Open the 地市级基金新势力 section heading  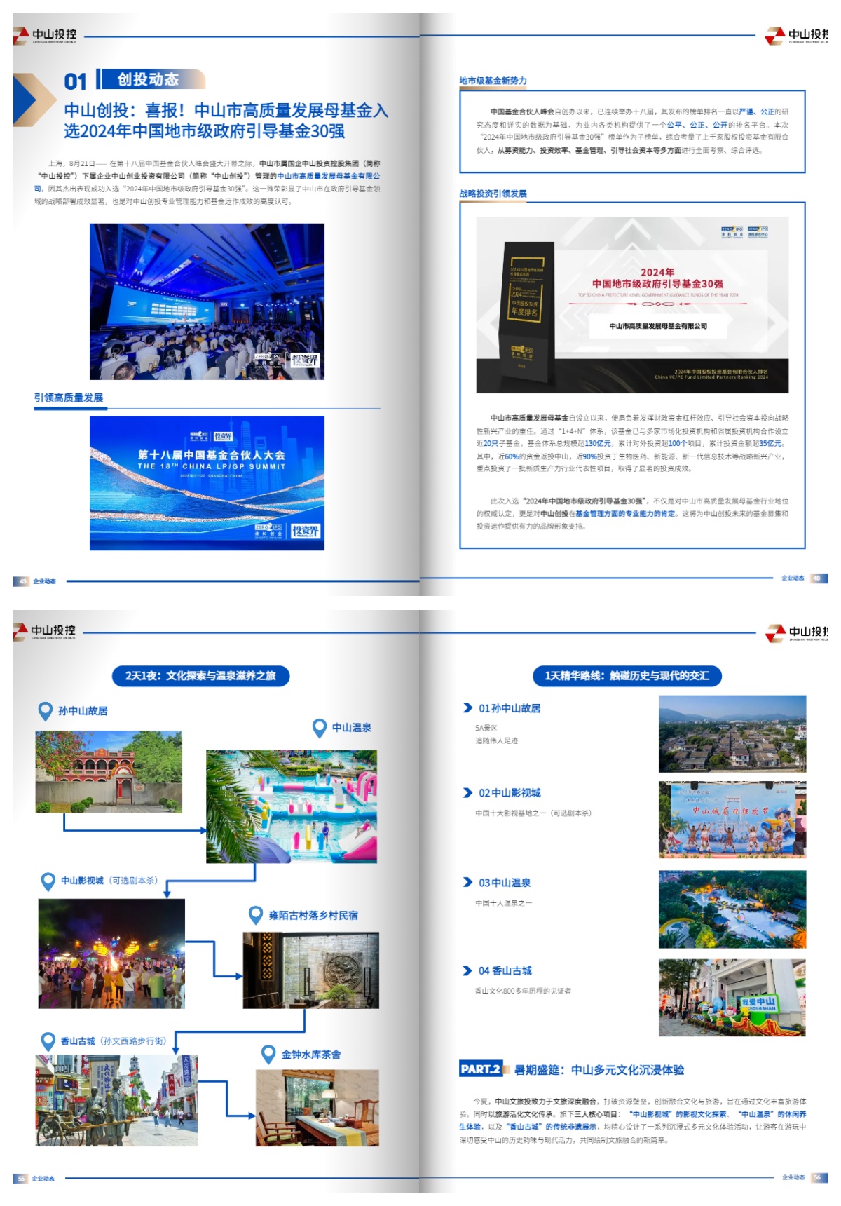pos(493,81)
